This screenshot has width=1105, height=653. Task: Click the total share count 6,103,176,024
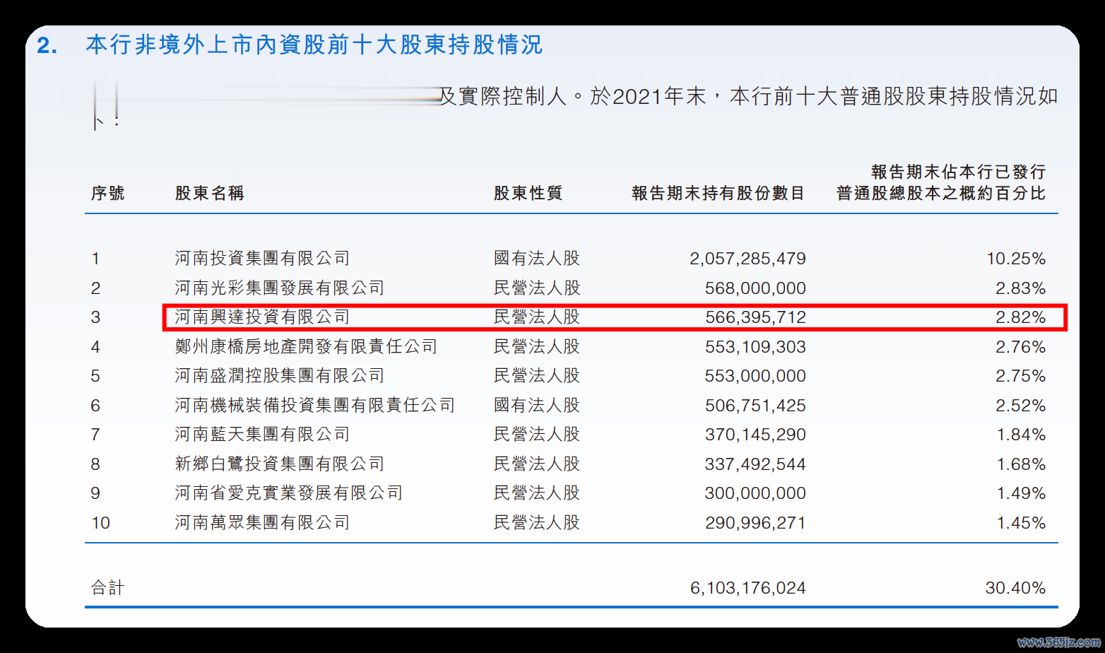[x=748, y=588]
